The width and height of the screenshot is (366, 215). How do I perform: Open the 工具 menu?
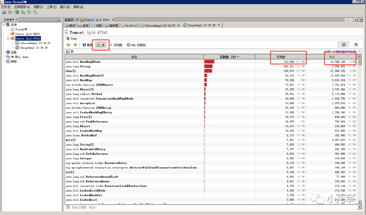click(x=52, y=7)
